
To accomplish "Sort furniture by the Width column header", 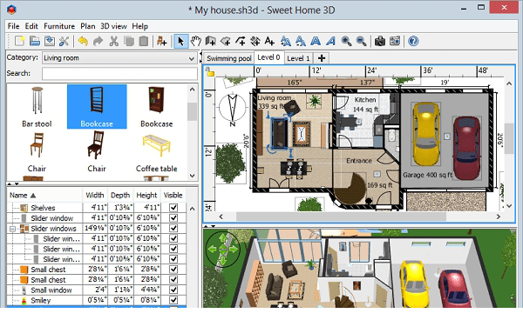I will click(x=95, y=196).
